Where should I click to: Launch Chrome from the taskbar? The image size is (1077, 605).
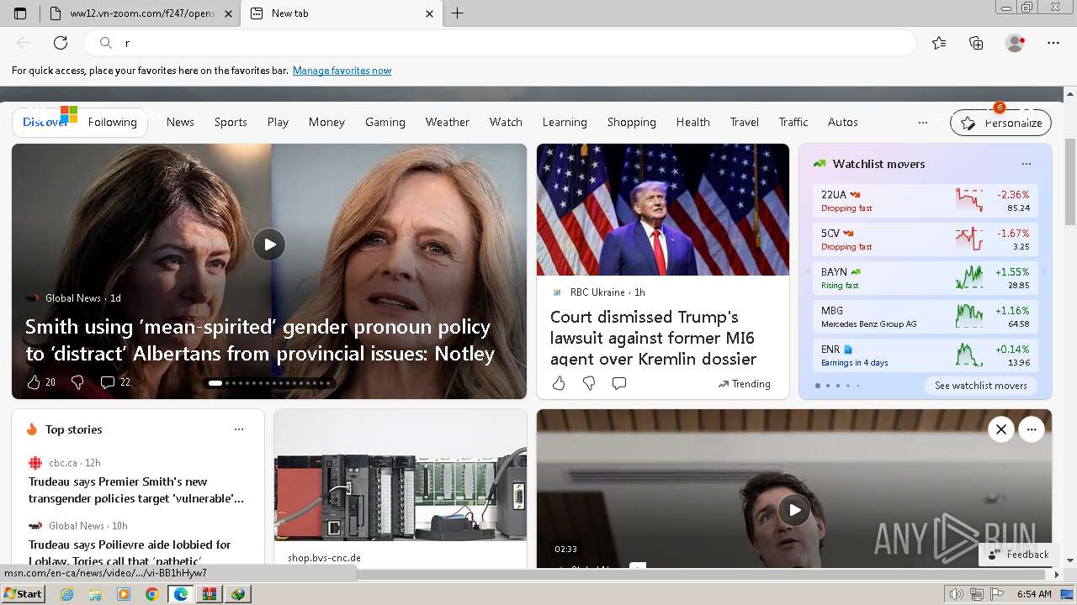(x=151, y=594)
